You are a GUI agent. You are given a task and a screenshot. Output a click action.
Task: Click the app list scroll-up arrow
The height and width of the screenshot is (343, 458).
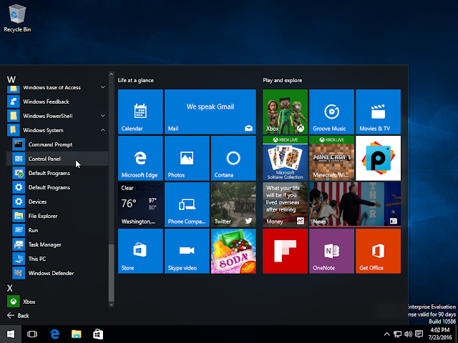click(112, 74)
